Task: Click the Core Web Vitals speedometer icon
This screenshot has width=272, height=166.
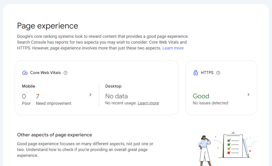Action: coord(25,73)
